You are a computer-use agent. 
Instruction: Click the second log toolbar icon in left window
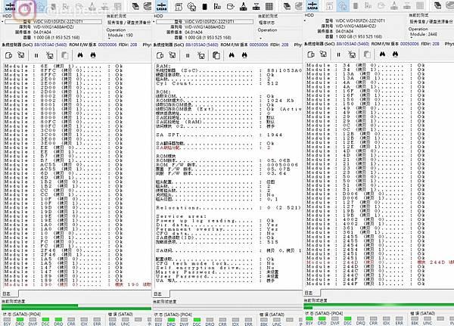[x=21, y=54]
